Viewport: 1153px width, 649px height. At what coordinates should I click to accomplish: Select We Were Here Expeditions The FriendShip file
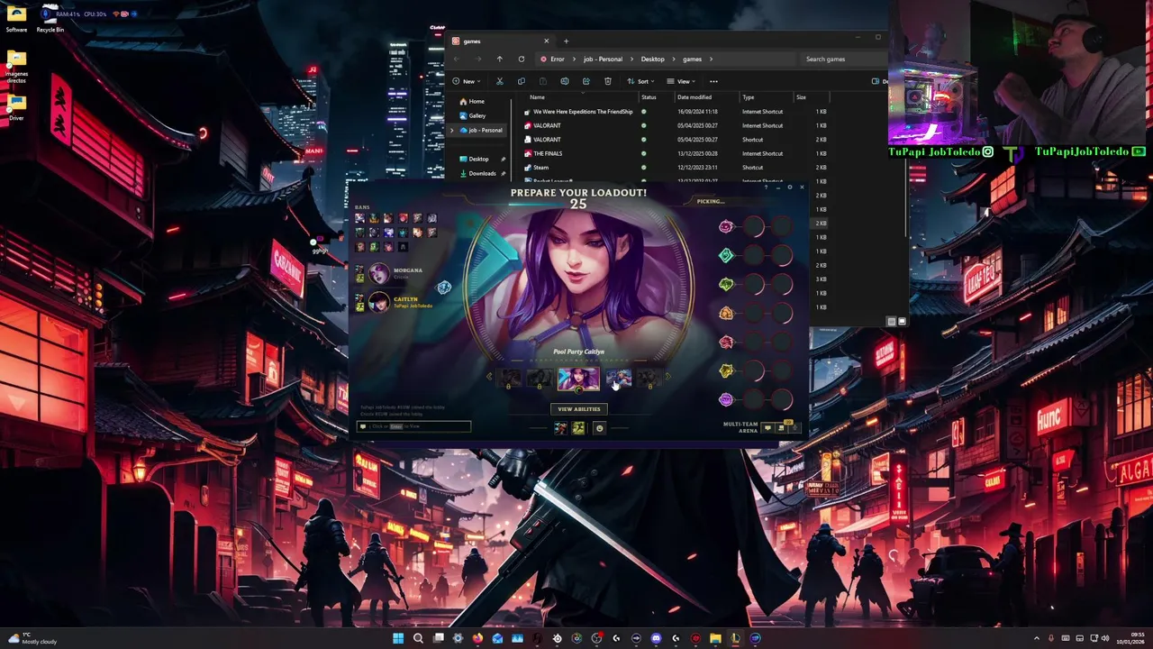pyautogui.click(x=583, y=112)
